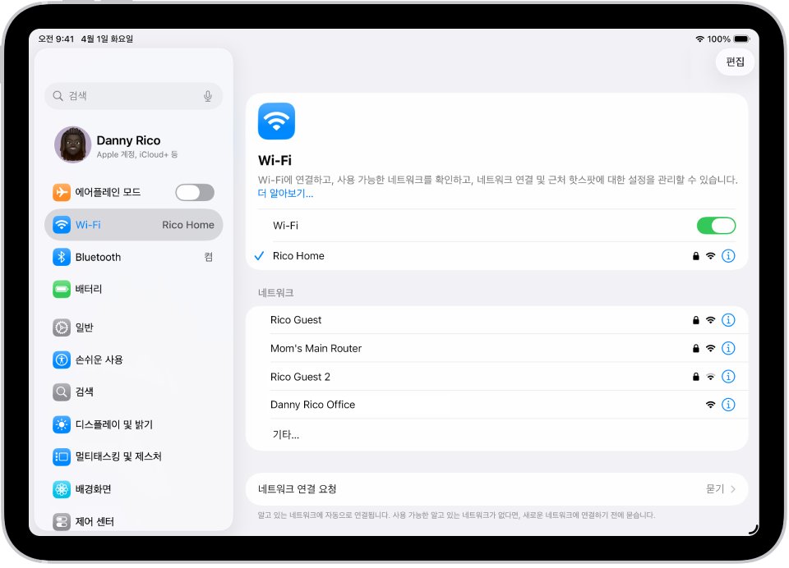Image resolution: width=789 pixels, height=568 pixels.
Task: Tap the info button next to Rico Home
Action: [x=728, y=255]
